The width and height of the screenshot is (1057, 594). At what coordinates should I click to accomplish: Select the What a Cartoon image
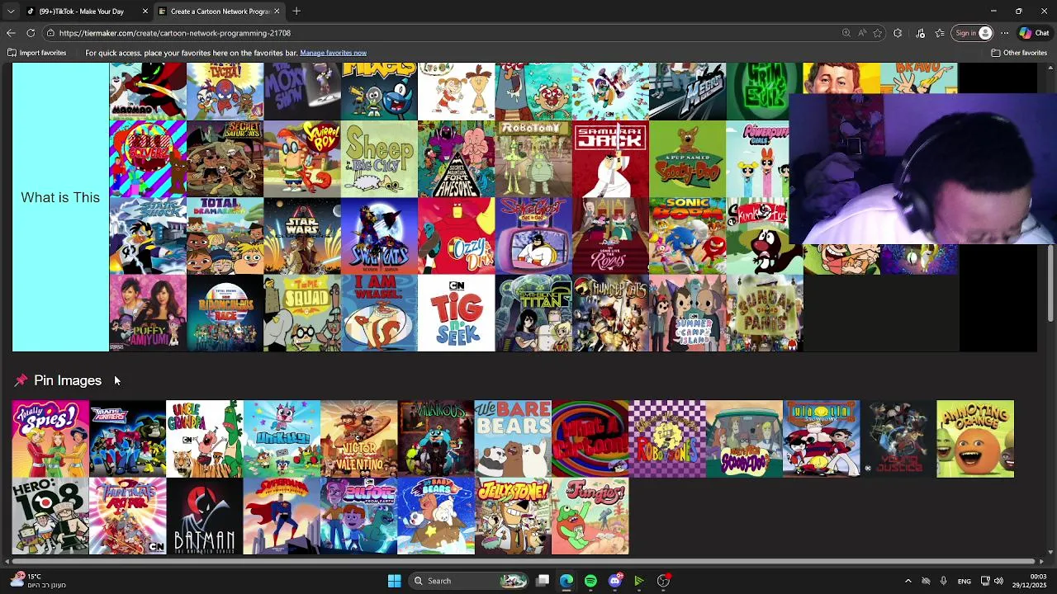tap(590, 439)
